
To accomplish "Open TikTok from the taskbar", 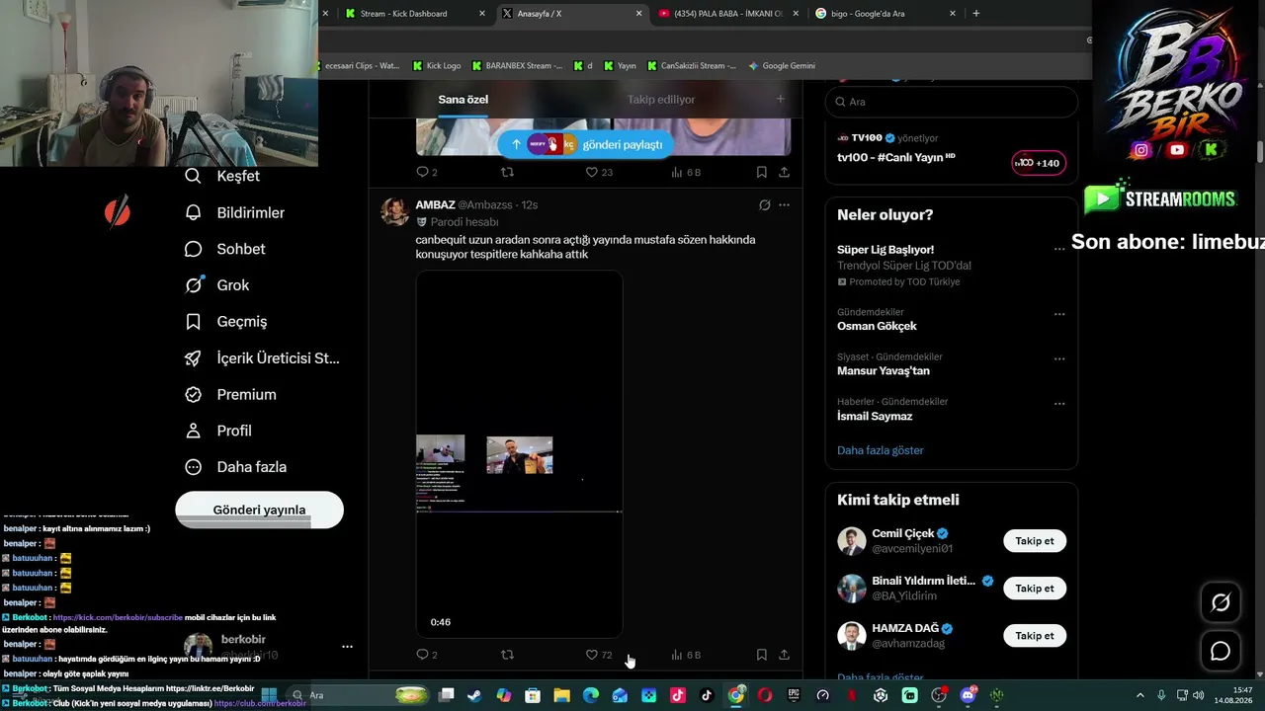I will (x=707, y=695).
